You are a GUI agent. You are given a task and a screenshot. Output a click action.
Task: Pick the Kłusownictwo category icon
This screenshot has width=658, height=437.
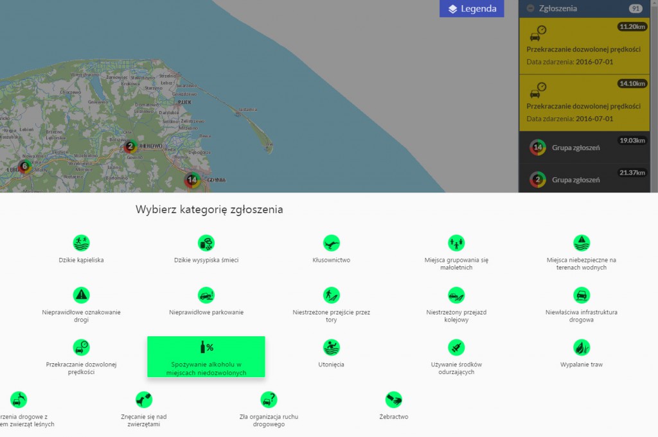[331, 243]
